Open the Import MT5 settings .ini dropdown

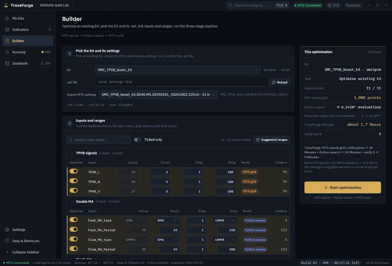pos(158,95)
